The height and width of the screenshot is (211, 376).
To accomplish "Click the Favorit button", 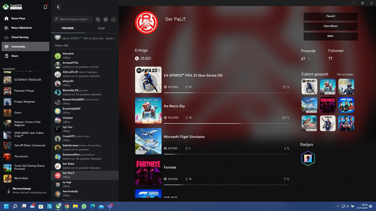I will pyautogui.click(x=330, y=16).
